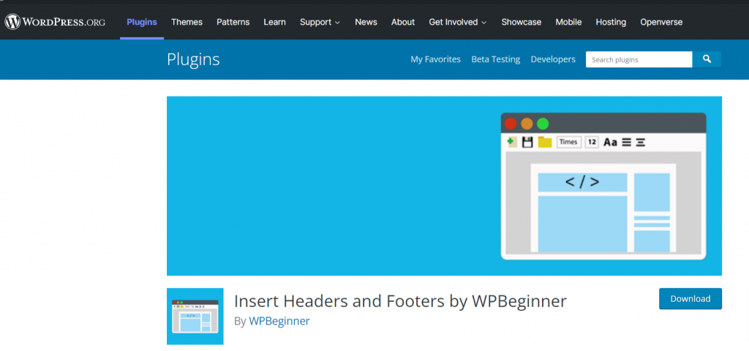
Task: Expand the Support dropdown menu
Action: click(x=320, y=22)
